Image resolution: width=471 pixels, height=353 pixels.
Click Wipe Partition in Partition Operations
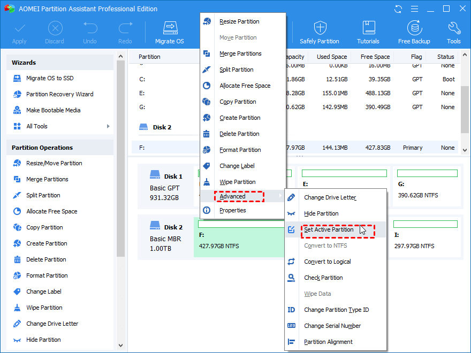pyautogui.click(x=44, y=308)
